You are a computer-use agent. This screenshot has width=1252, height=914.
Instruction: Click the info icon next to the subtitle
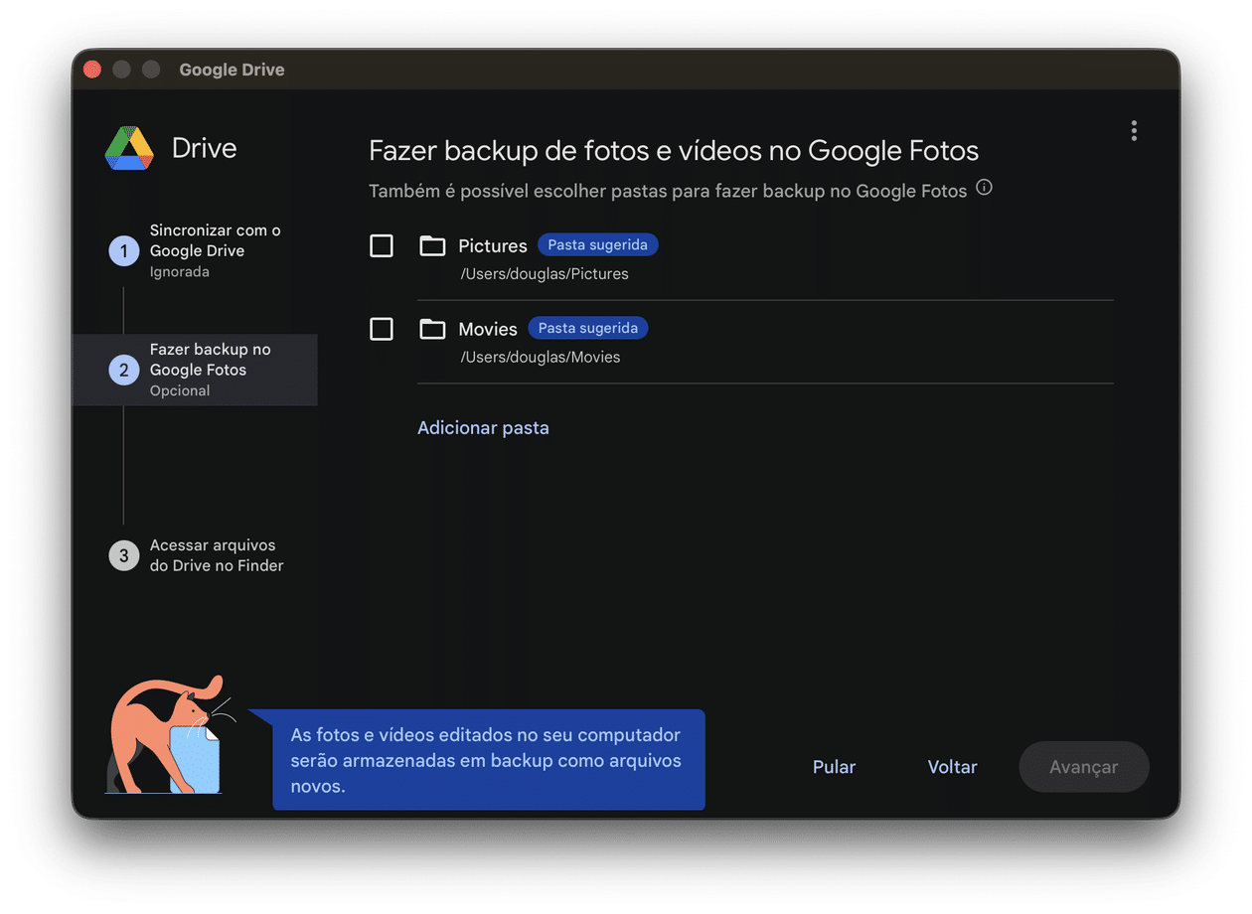[x=984, y=187]
